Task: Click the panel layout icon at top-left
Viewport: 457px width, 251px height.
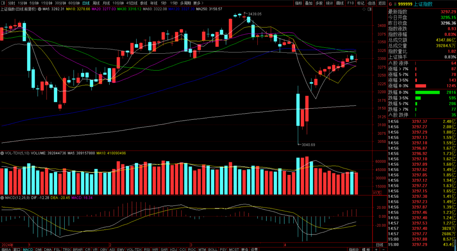Action: [x=4, y=3]
